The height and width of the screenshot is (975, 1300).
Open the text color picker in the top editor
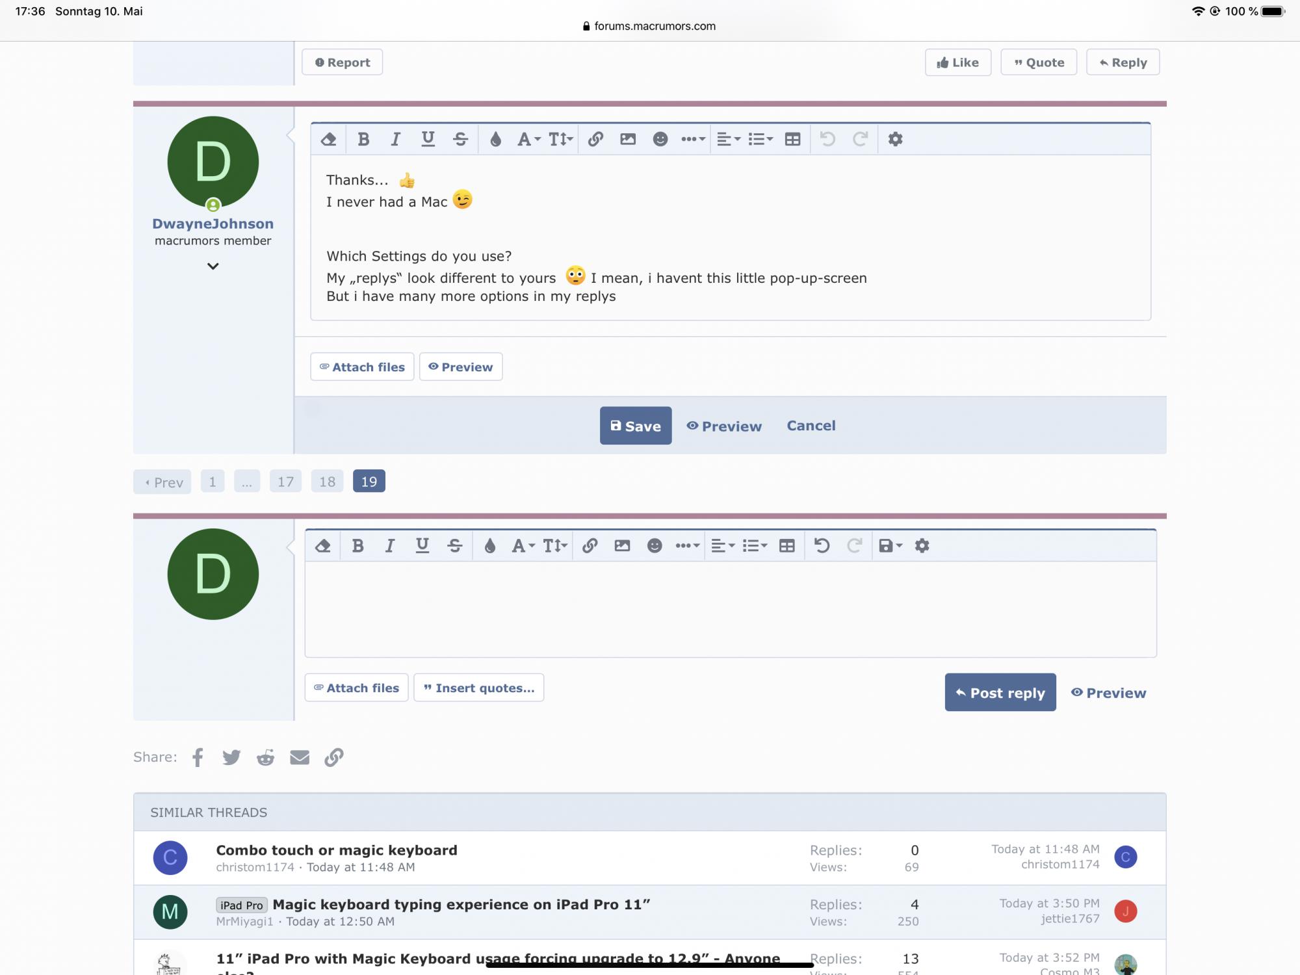495,139
